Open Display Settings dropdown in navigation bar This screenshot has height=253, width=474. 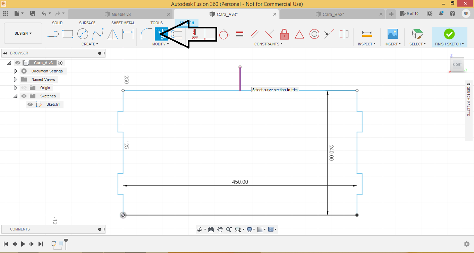click(251, 229)
